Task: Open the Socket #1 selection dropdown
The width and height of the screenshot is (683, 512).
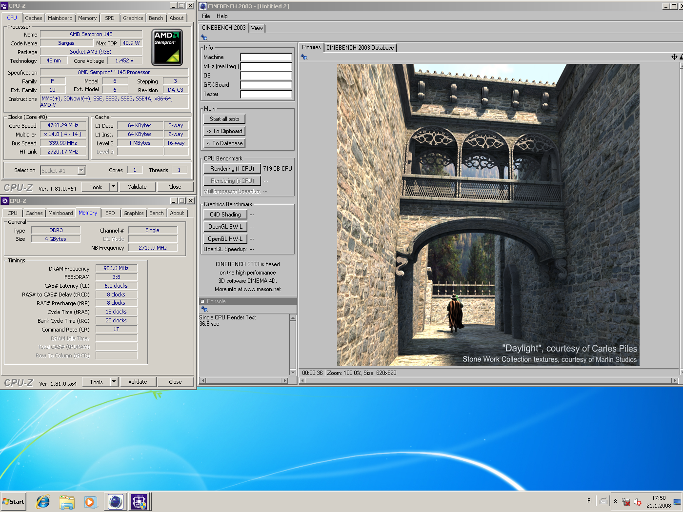Action: (81, 170)
